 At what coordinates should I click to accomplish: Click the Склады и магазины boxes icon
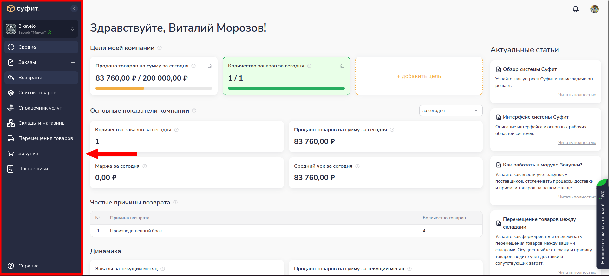pyautogui.click(x=11, y=123)
